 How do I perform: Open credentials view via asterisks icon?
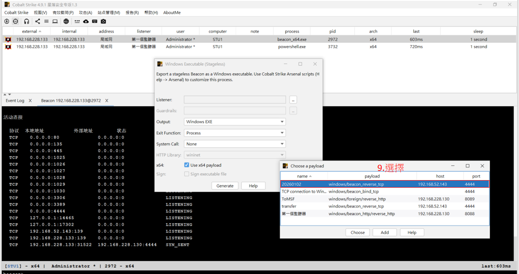(x=77, y=21)
